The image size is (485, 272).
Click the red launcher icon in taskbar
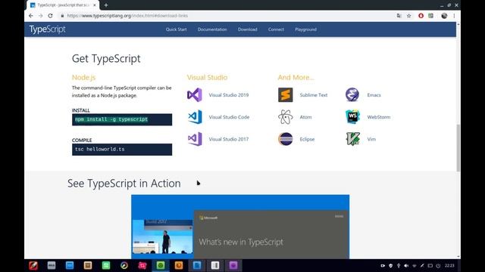(33, 265)
